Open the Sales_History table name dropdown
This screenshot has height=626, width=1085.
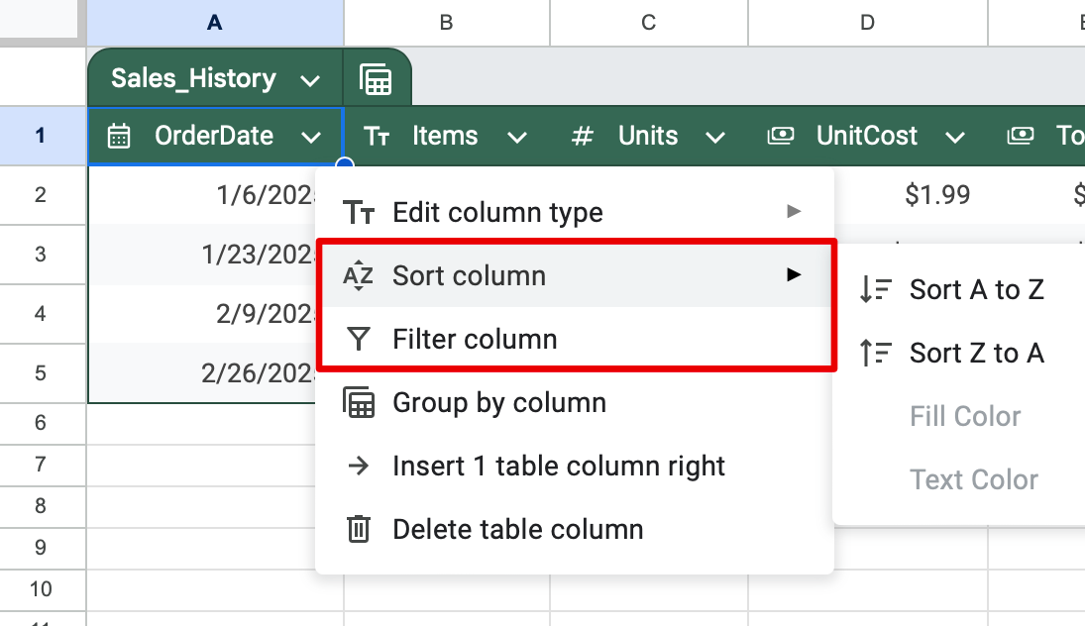click(x=311, y=77)
